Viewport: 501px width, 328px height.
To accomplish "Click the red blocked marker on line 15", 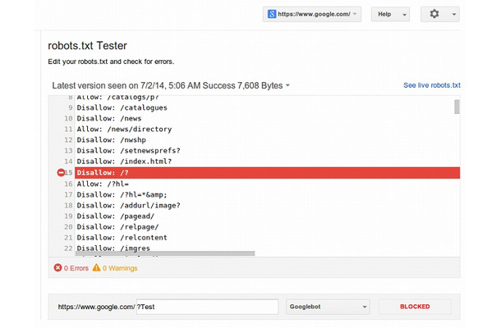I will tap(61, 173).
